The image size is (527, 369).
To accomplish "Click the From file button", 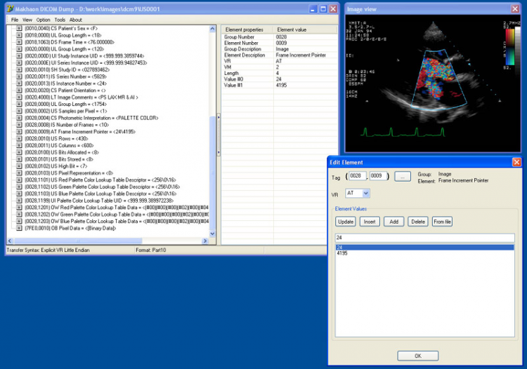I will (441, 222).
